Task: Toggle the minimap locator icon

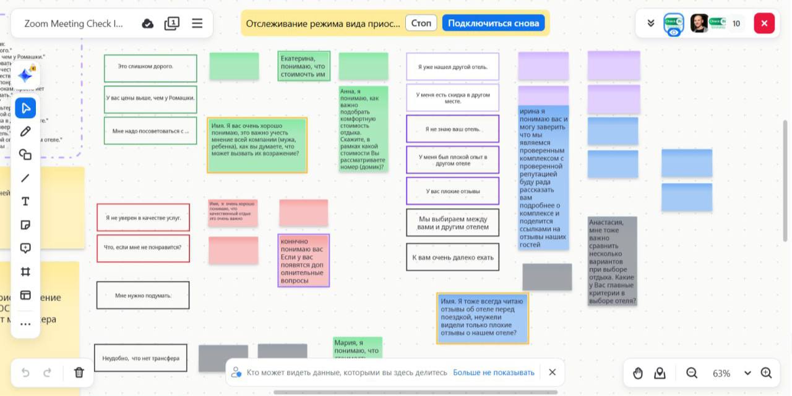Action: click(x=660, y=373)
